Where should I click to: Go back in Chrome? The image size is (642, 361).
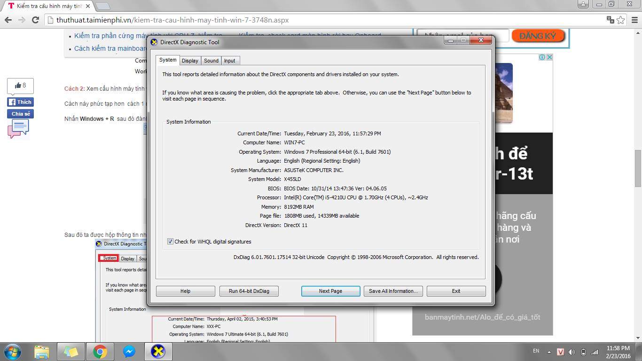pyautogui.click(x=8, y=20)
